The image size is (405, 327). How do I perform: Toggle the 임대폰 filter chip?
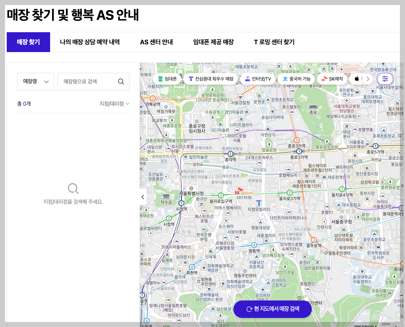point(167,79)
